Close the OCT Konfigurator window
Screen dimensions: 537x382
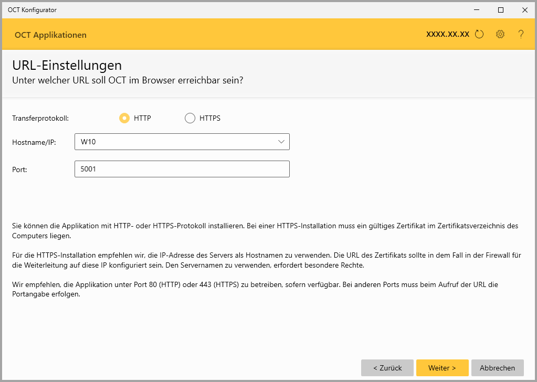pos(524,9)
